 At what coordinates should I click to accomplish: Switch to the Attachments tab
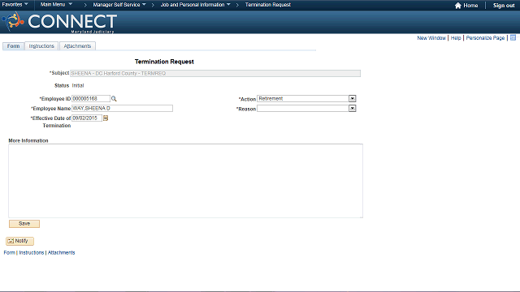pyautogui.click(x=77, y=46)
